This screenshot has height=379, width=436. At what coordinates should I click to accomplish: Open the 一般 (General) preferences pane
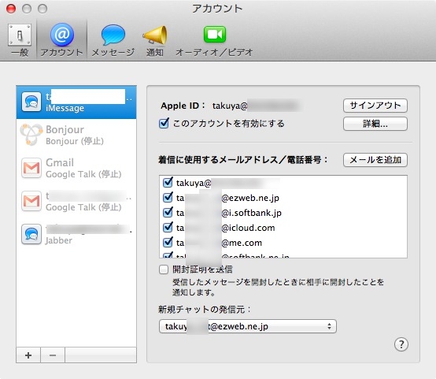pyautogui.click(x=20, y=40)
